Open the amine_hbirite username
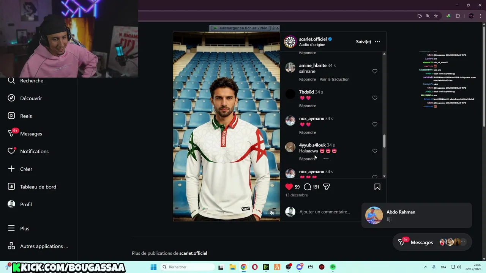 click(313, 66)
